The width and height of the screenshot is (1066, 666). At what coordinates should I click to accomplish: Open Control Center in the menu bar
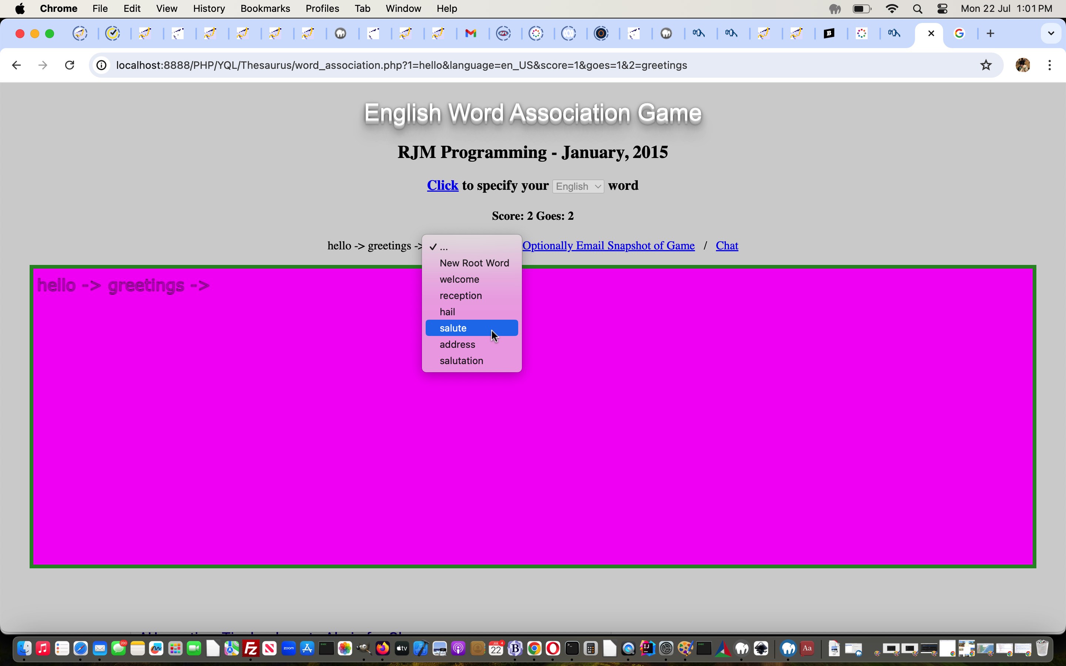coord(943,9)
